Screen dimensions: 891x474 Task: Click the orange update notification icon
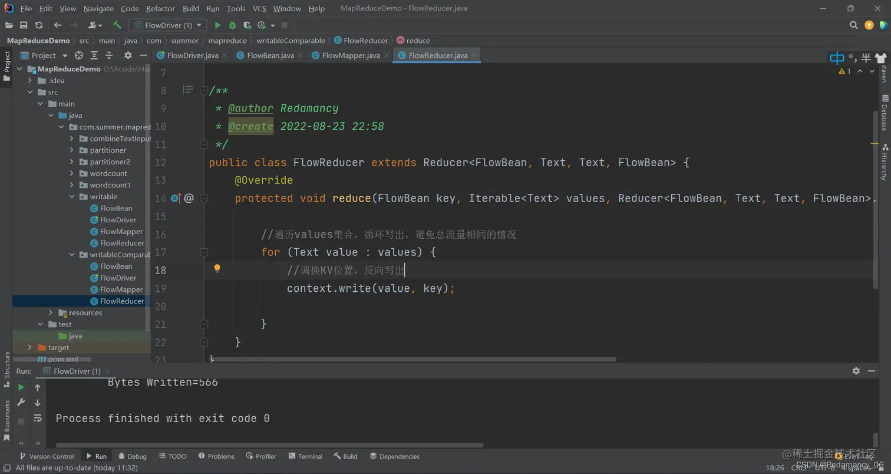[x=869, y=25]
